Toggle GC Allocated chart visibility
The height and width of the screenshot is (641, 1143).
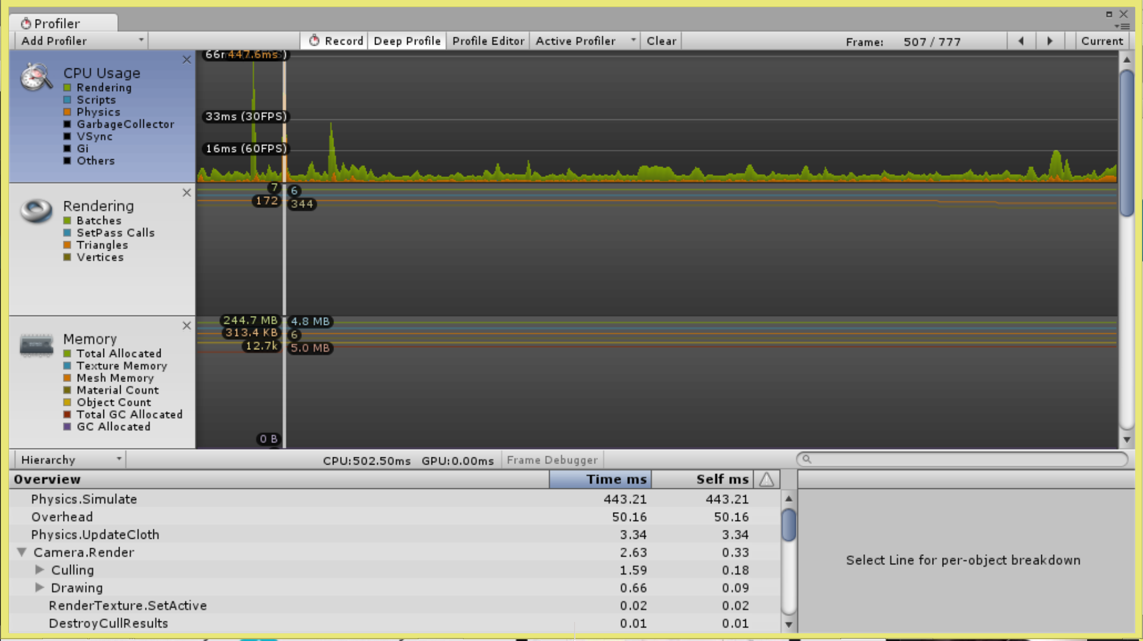pyautogui.click(x=67, y=427)
